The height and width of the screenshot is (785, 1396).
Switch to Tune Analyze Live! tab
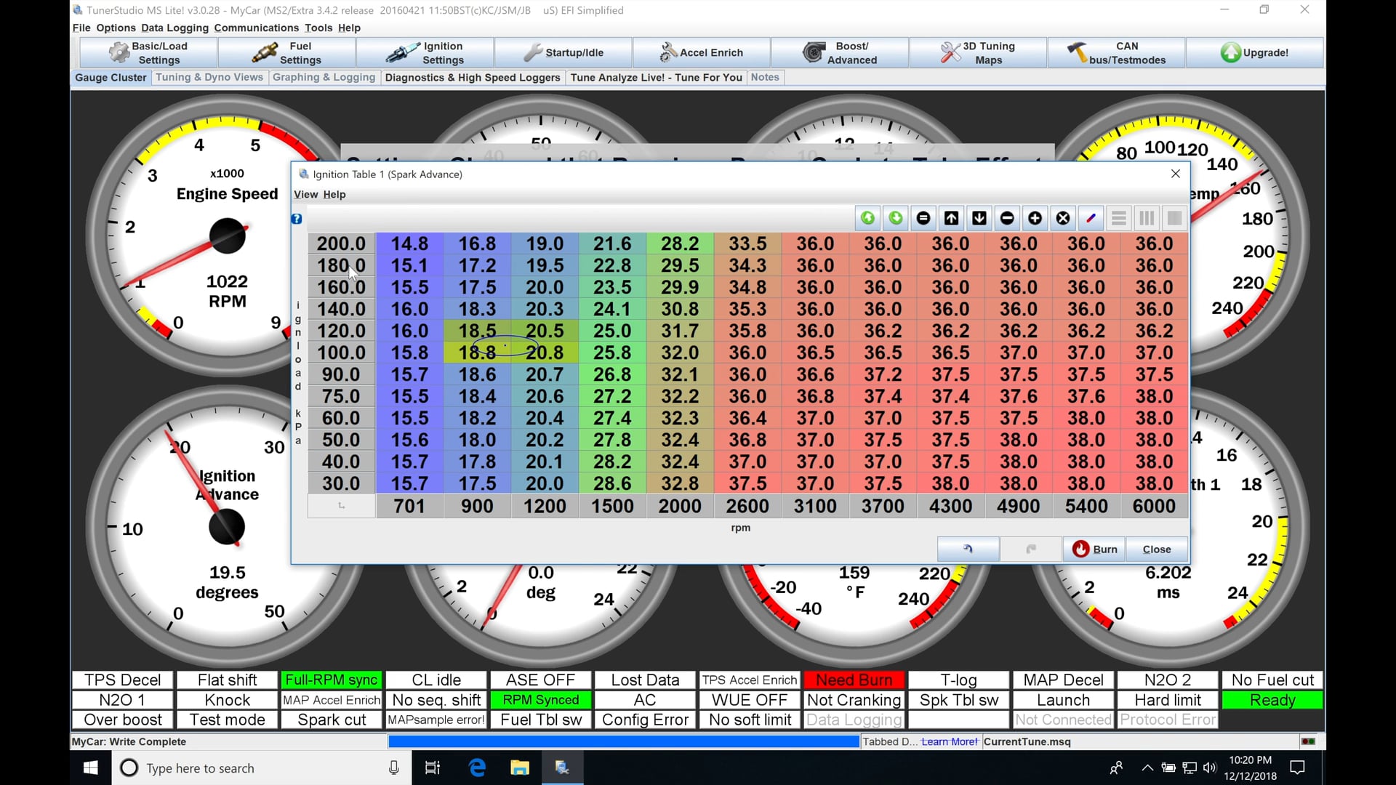657,77
